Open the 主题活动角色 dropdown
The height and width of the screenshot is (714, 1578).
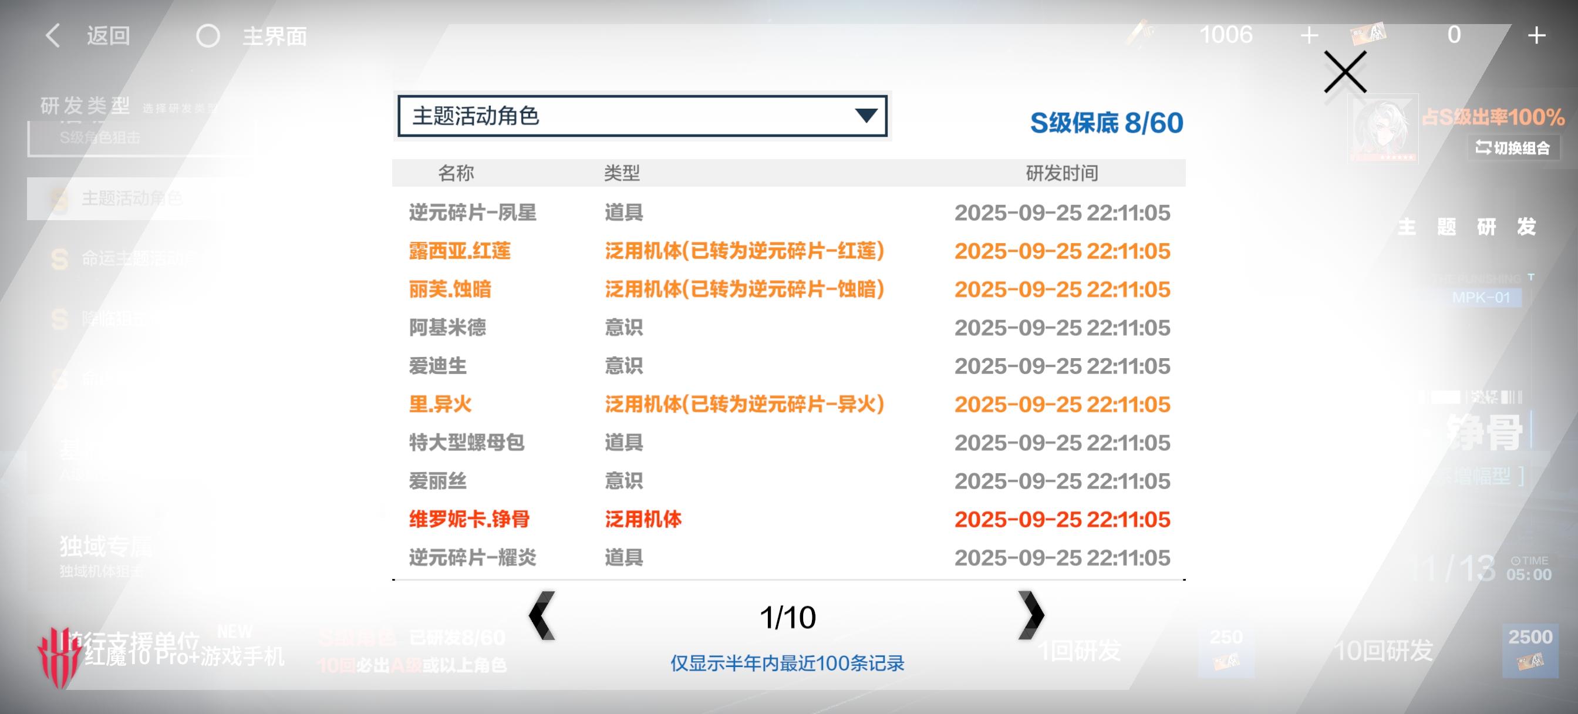(642, 116)
